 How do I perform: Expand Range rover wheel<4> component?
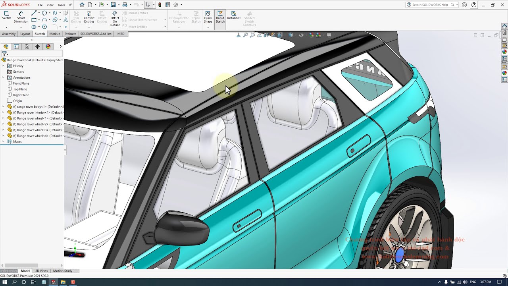[3, 136]
